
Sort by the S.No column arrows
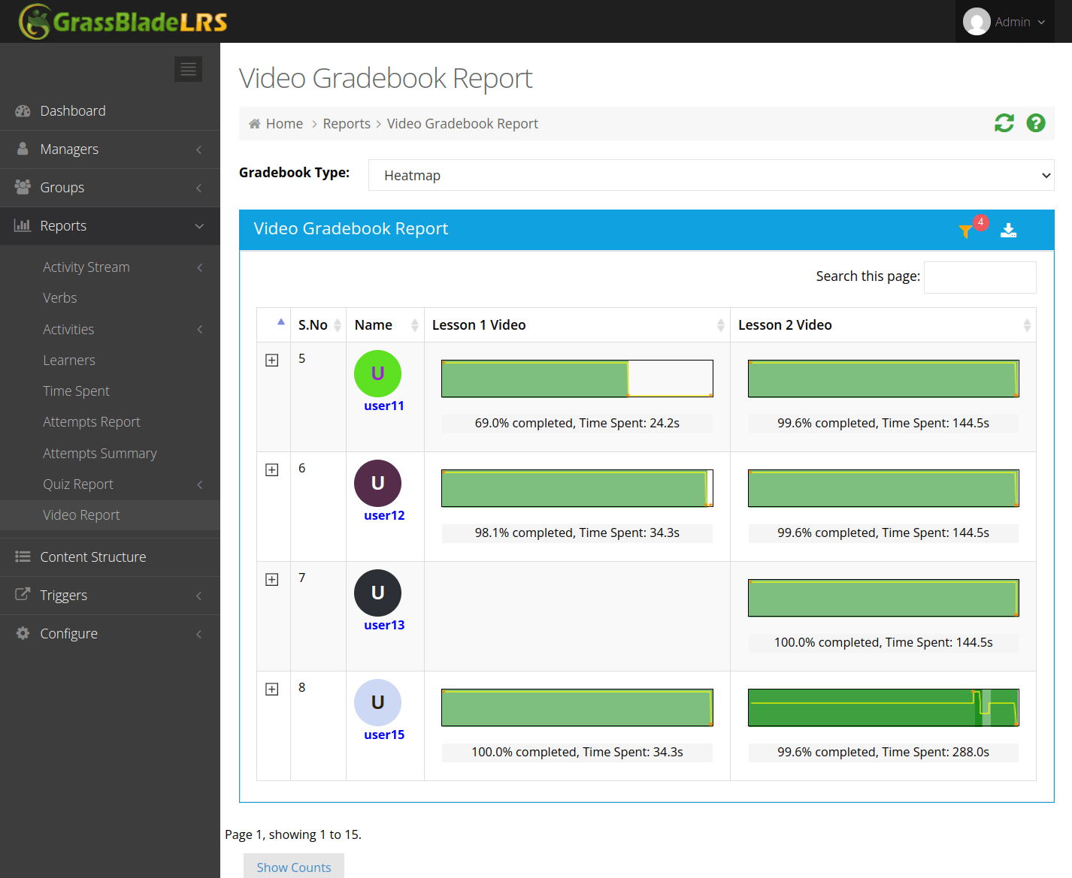pos(338,325)
